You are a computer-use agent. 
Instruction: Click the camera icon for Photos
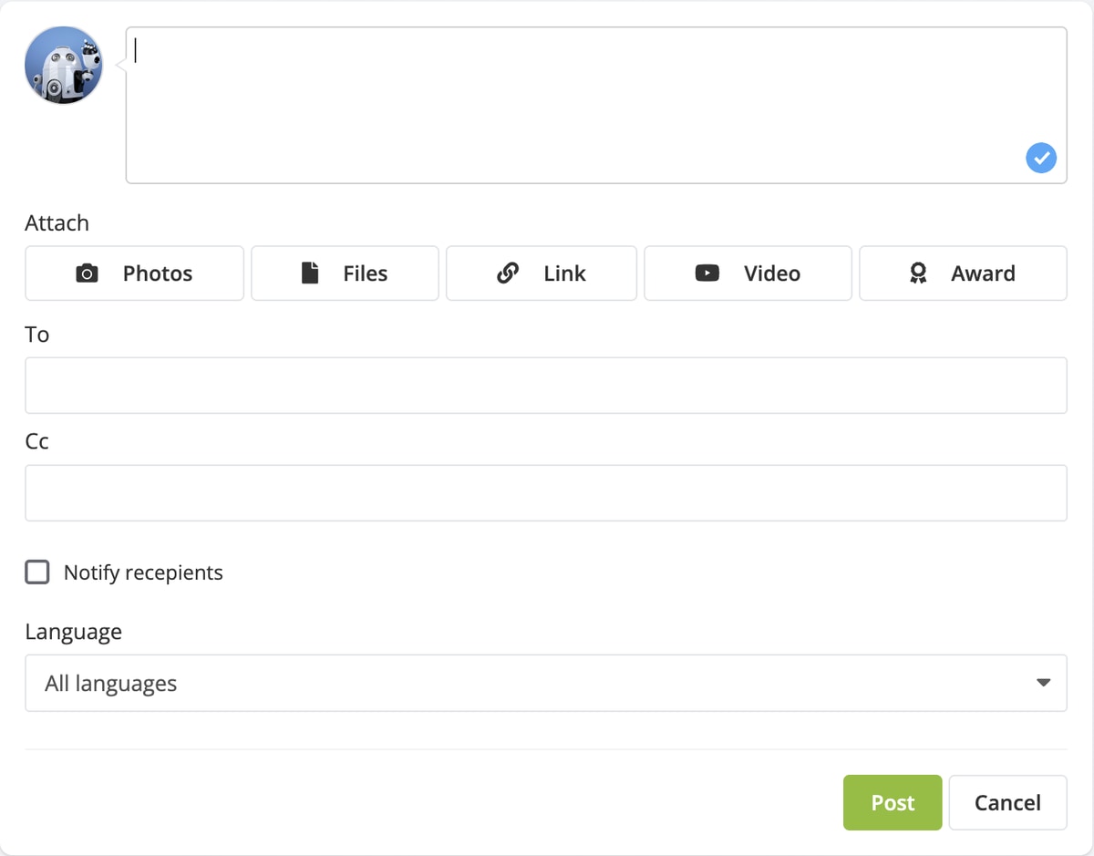[87, 273]
